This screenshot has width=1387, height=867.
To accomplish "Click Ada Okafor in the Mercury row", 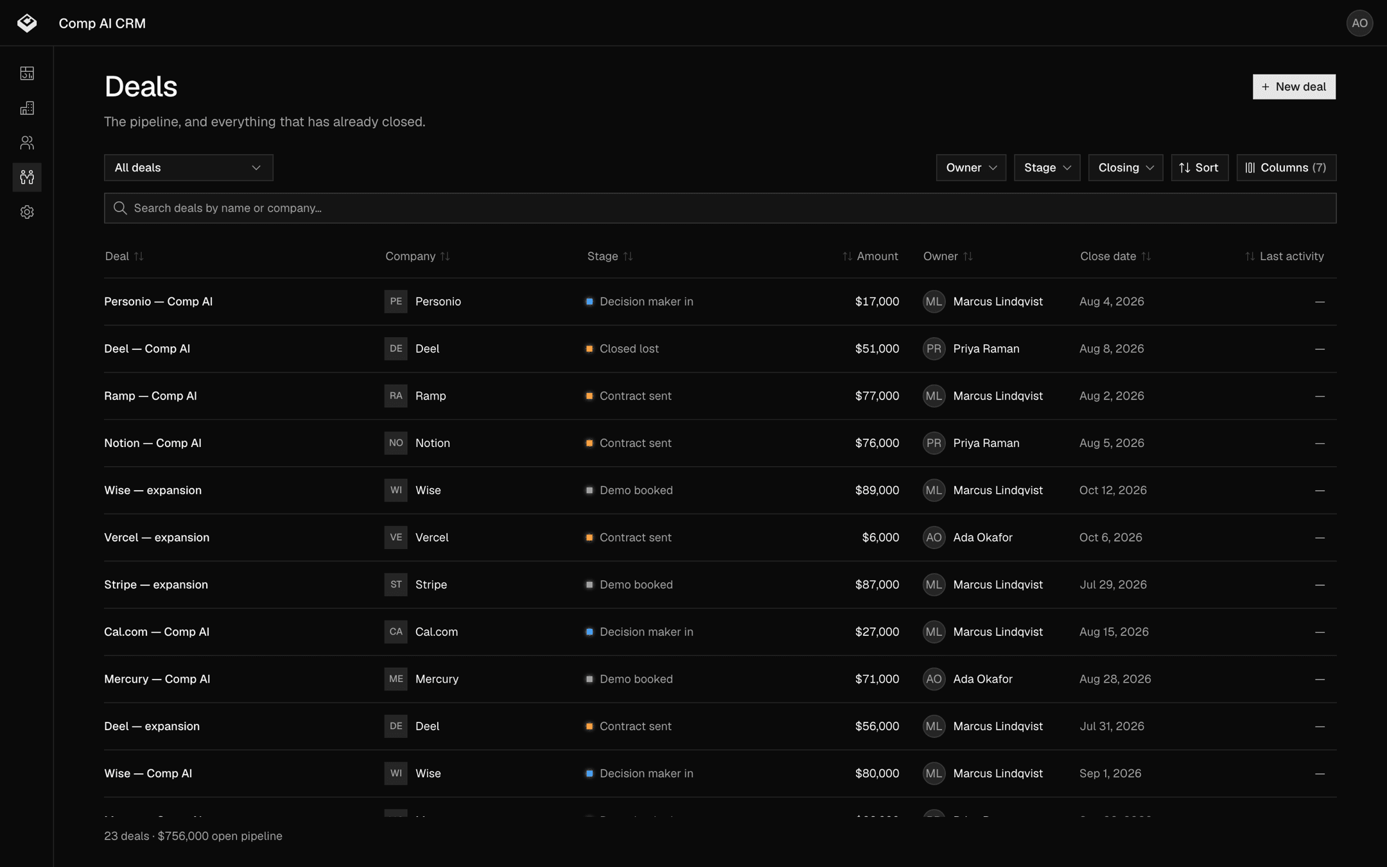I will (982, 679).
